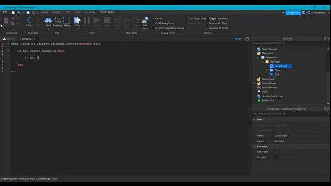Expand the Close button node

(267, 70)
